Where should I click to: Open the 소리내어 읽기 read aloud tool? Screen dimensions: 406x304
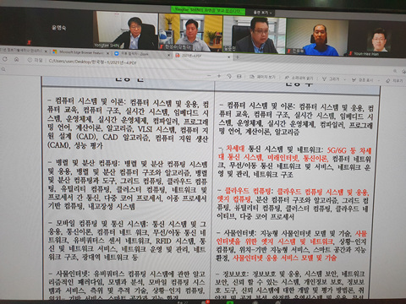click(299, 78)
